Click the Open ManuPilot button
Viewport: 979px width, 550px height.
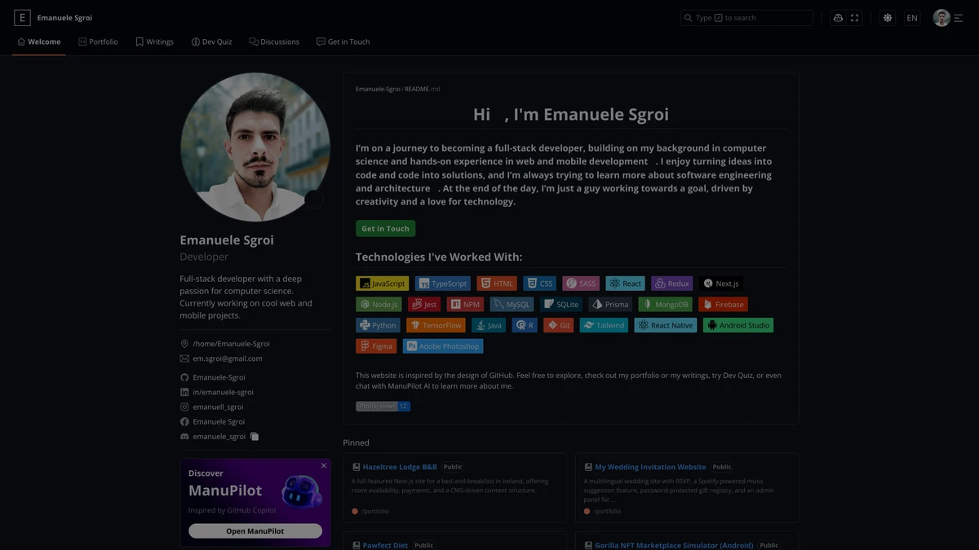pos(255,531)
